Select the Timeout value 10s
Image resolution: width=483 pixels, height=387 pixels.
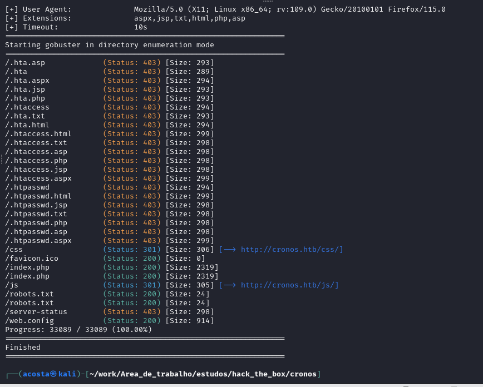[x=141, y=27]
